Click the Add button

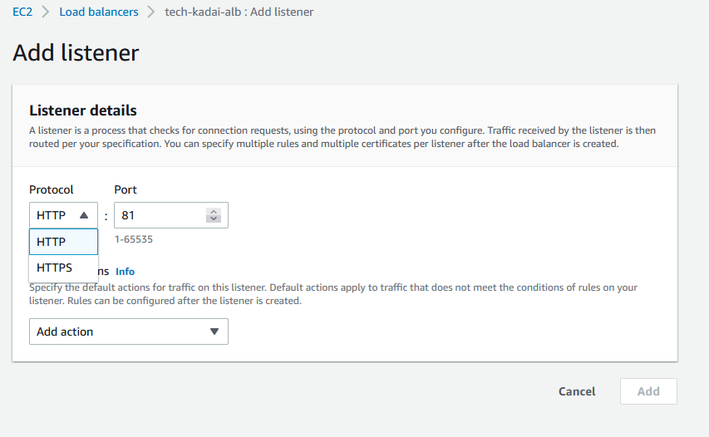[x=648, y=391]
